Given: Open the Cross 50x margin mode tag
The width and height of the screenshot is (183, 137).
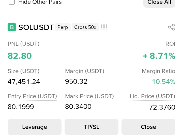Looking at the screenshot, I should [x=85, y=27].
